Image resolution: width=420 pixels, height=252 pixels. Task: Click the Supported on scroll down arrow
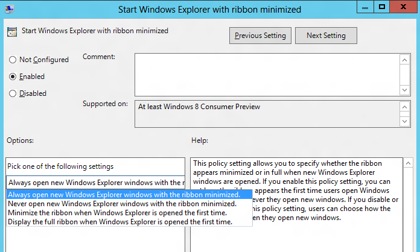[x=404, y=122]
